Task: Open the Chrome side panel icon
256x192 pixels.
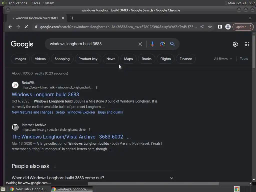Action: (220, 27)
